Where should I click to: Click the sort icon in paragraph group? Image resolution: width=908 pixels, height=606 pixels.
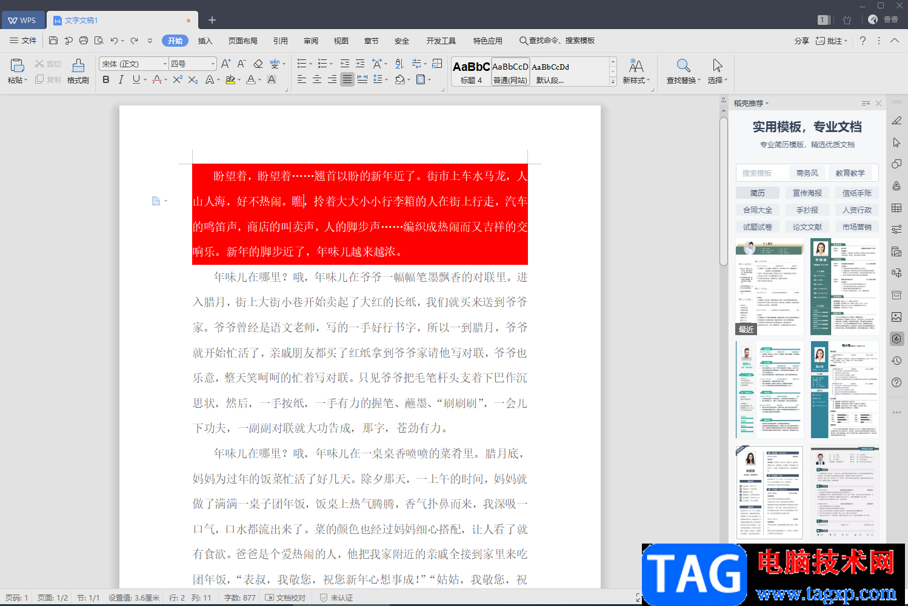click(x=399, y=64)
